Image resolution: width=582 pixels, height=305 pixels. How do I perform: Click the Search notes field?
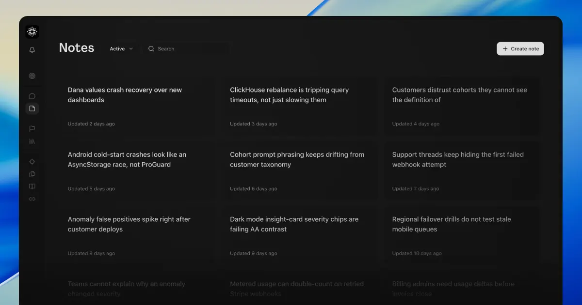click(186, 49)
